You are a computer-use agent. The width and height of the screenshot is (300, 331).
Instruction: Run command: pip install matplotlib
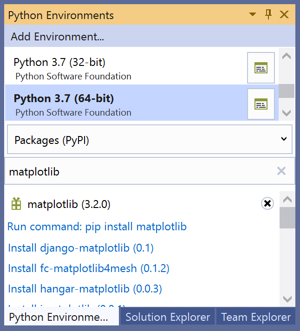pos(97,227)
